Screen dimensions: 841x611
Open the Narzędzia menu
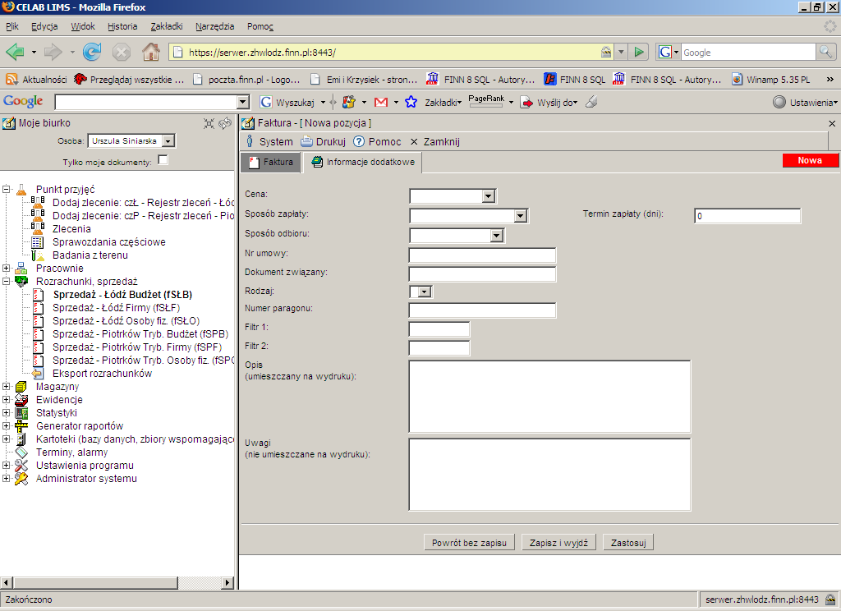(x=214, y=26)
